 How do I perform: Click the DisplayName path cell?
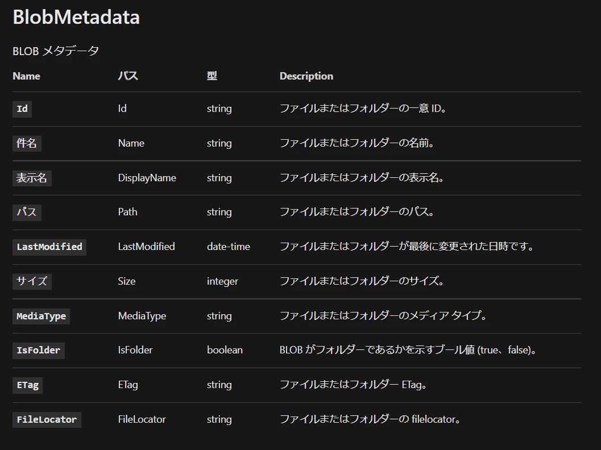click(147, 178)
